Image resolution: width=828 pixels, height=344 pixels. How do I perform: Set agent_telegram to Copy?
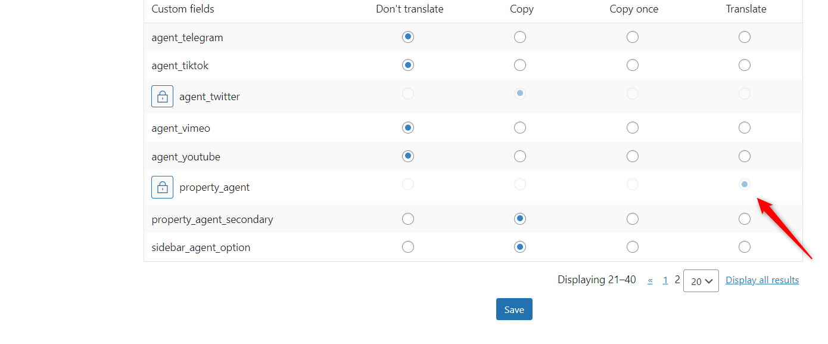pyautogui.click(x=520, y=37)
